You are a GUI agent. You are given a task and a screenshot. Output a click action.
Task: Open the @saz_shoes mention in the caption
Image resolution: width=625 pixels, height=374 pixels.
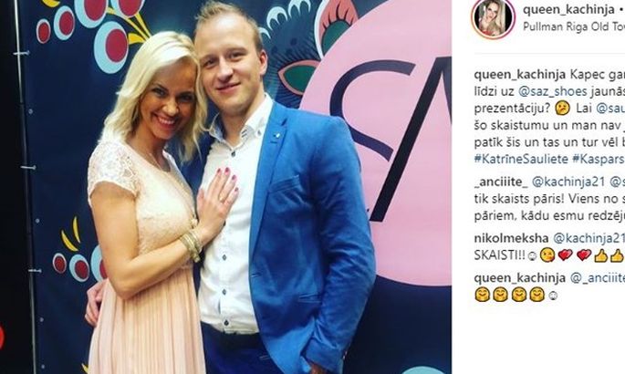[x=553, y=91]
